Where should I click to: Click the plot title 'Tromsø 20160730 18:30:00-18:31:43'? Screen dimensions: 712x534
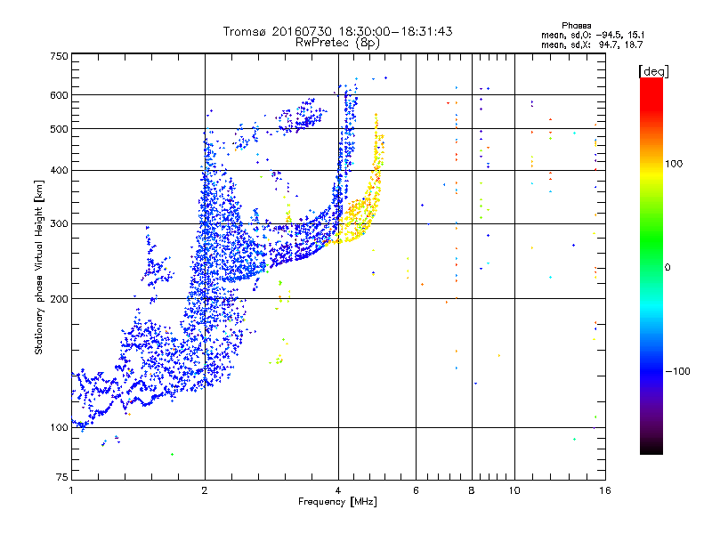(337, 31)
